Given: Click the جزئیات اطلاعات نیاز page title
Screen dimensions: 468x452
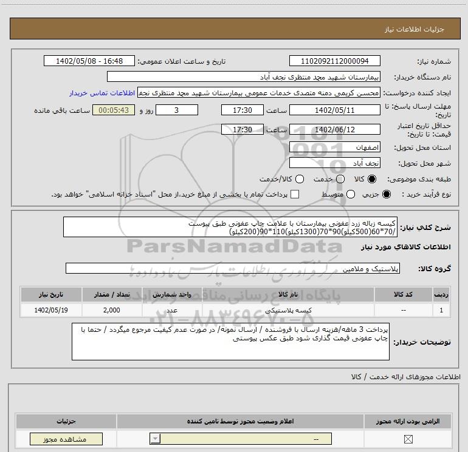Looking at the screenshot, I should (414, 29).
